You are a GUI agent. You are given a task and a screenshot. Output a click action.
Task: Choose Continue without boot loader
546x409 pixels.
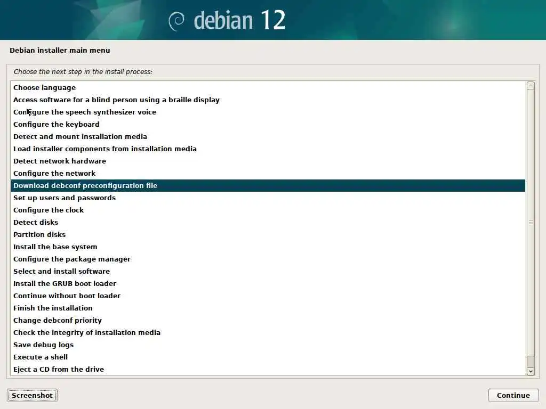268,296
